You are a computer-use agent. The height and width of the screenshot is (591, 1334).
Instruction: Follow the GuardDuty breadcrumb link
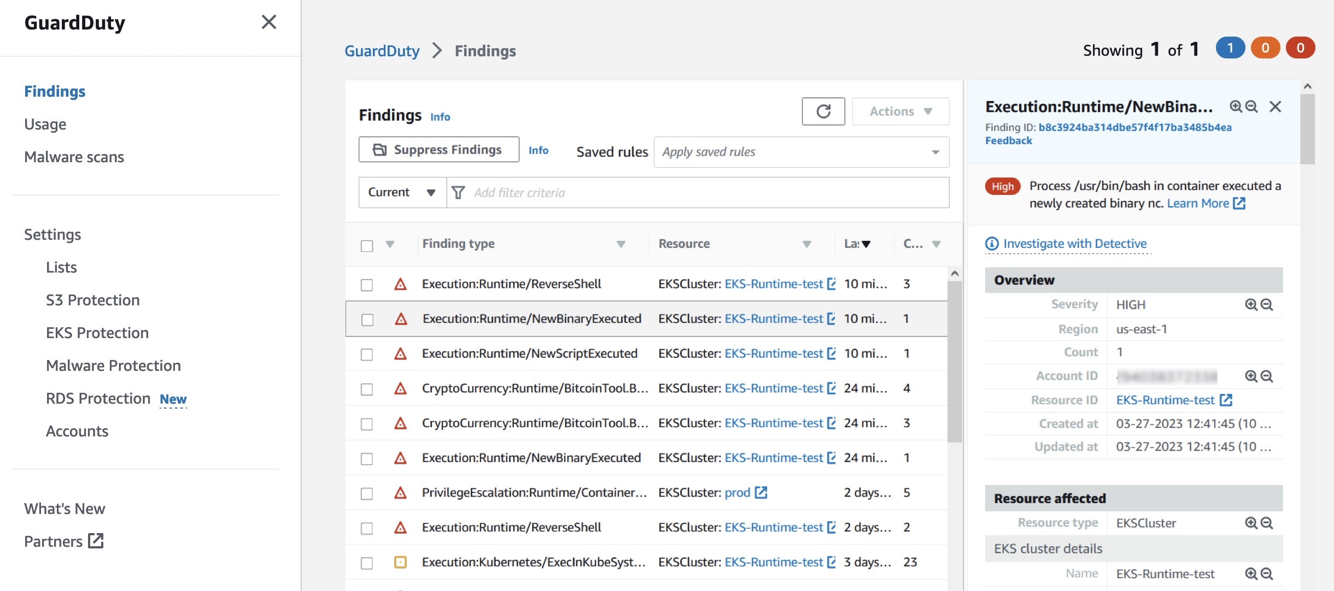(382, 51)
